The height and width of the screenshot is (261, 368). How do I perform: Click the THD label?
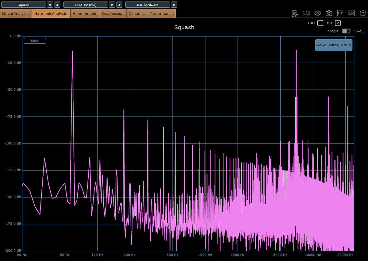pos(311,23)
